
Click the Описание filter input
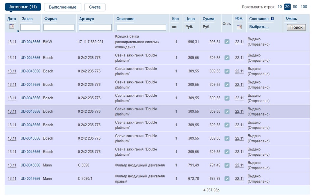point(141,28)
